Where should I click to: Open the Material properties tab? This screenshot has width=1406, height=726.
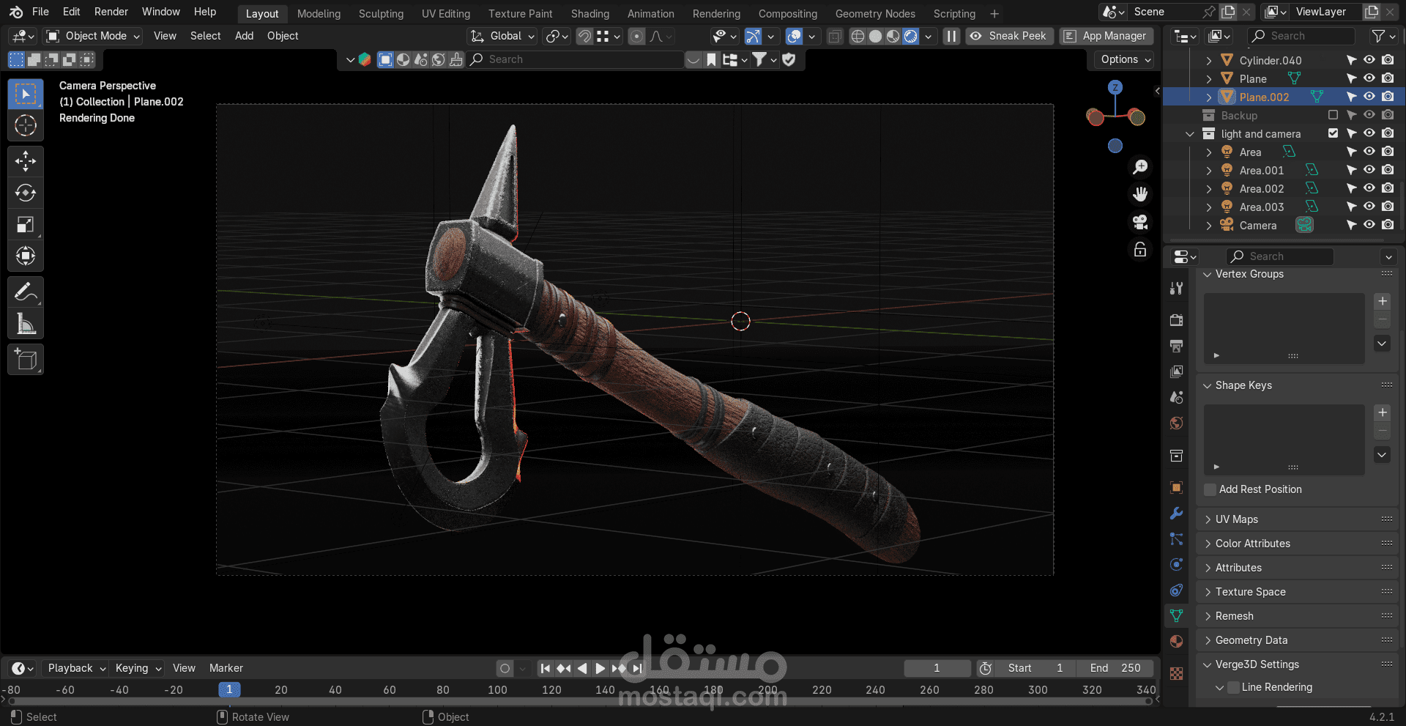click(x=1177, y=642)
